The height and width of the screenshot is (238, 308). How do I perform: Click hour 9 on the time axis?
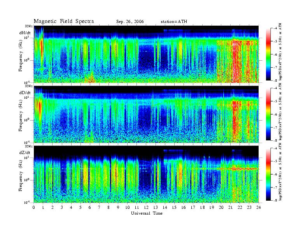pyautogui.click(x=118, y=207)
